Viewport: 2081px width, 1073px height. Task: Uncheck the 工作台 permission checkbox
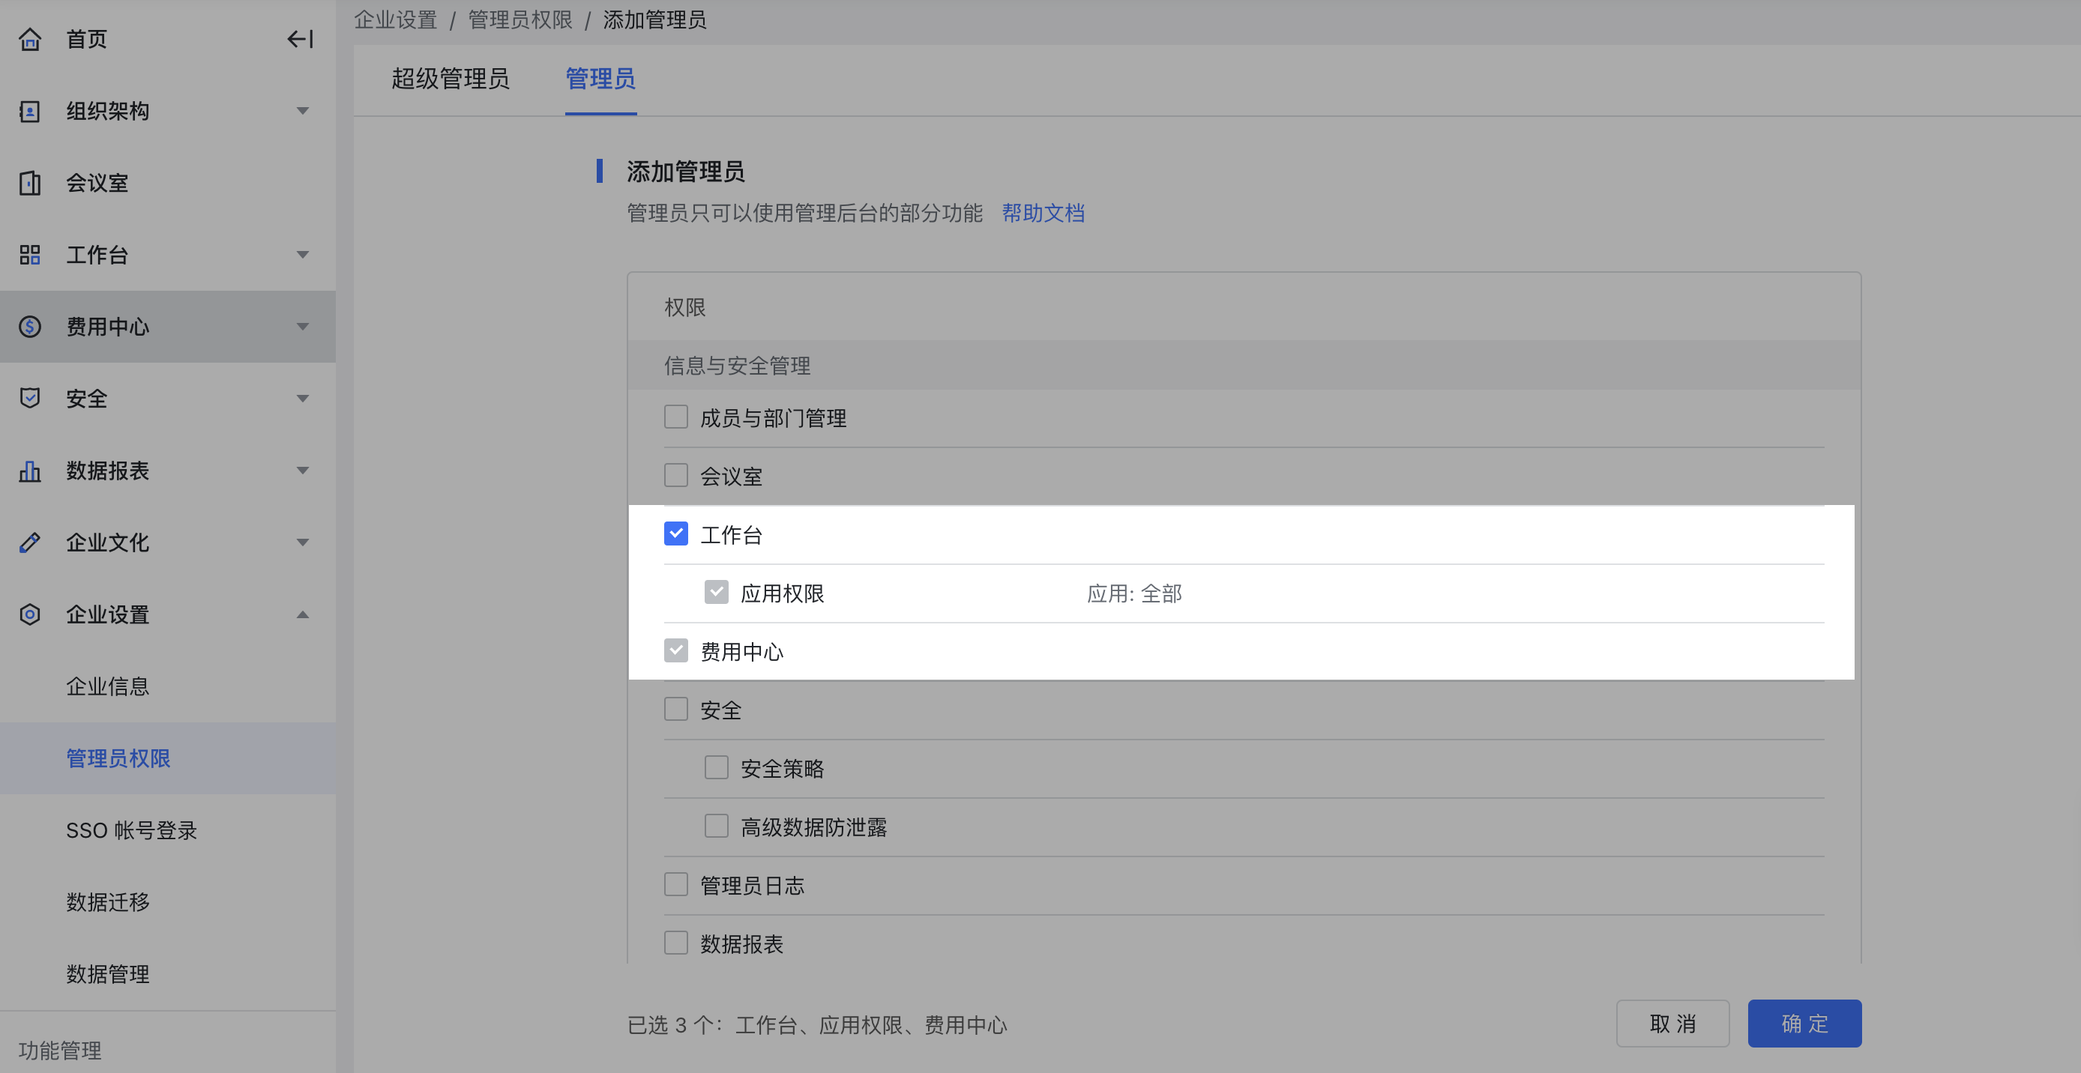[x=676, y=534]
